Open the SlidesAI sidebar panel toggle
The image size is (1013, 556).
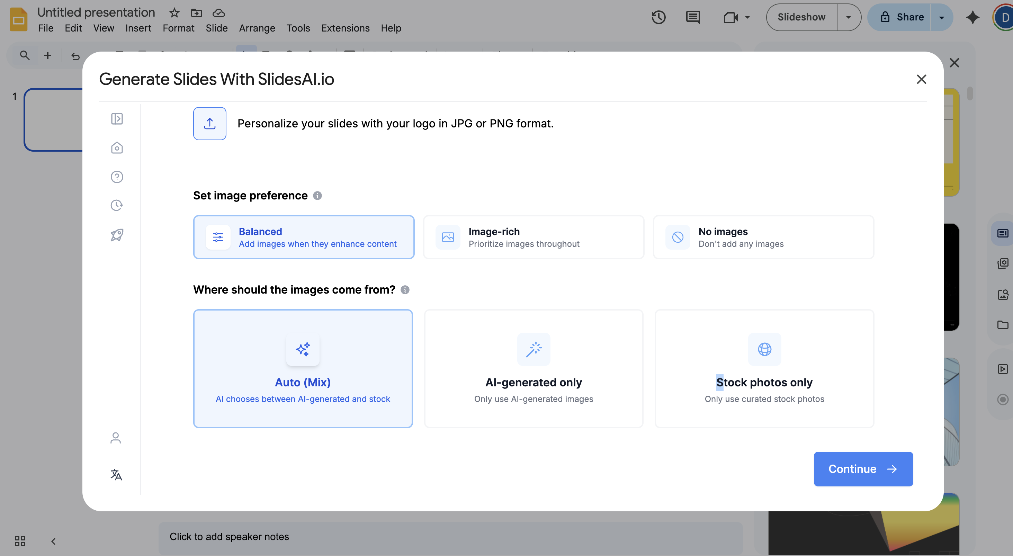click(116, 119)
